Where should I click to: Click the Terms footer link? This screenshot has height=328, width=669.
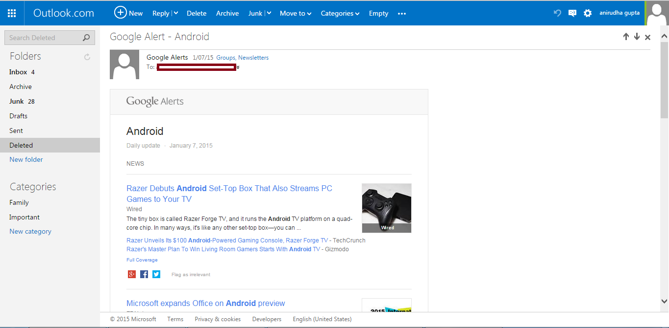175,319
